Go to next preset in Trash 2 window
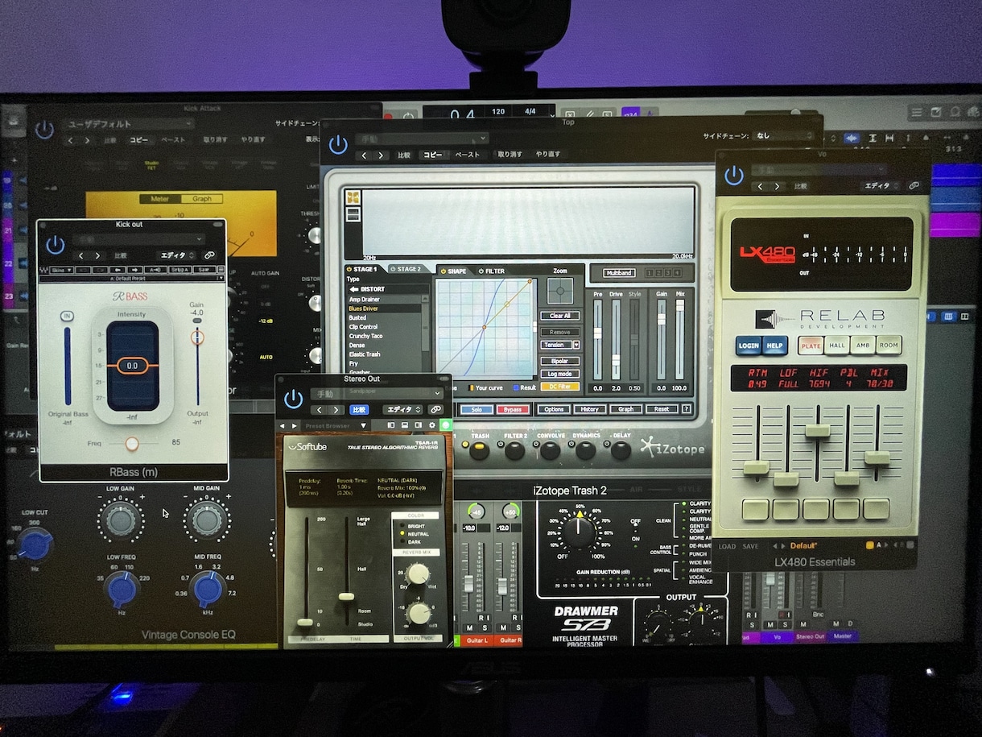982x737 pixels. point(379,155)
